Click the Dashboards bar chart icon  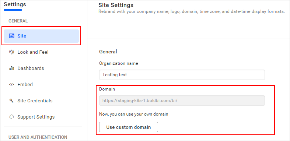click(11, 68)
